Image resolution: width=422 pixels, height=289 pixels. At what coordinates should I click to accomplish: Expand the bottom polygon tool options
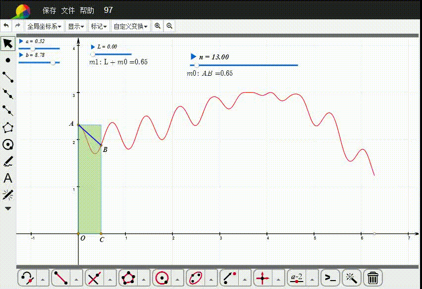[x=144, y=280]
